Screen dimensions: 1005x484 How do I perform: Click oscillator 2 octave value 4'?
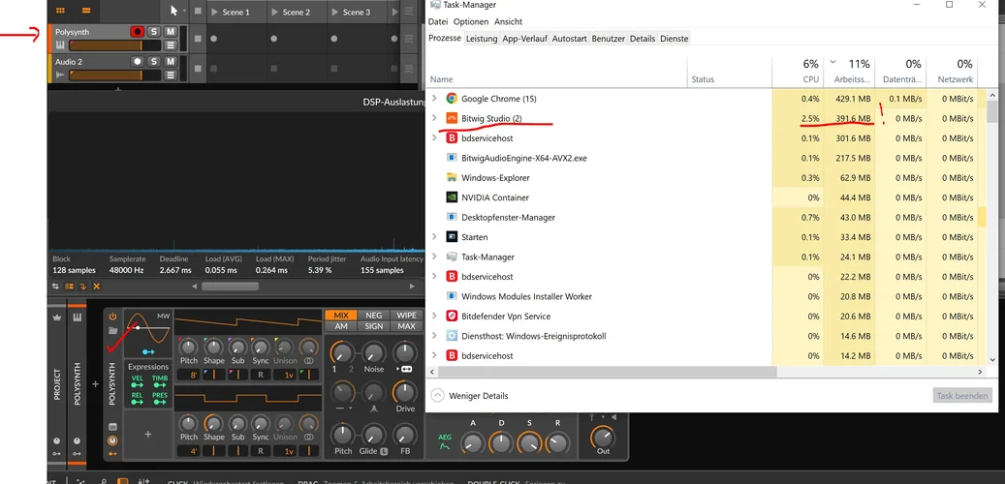click(x=189, y=451)
